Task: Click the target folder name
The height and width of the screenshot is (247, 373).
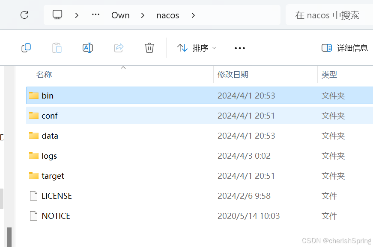Action: (x=53, y=176)
